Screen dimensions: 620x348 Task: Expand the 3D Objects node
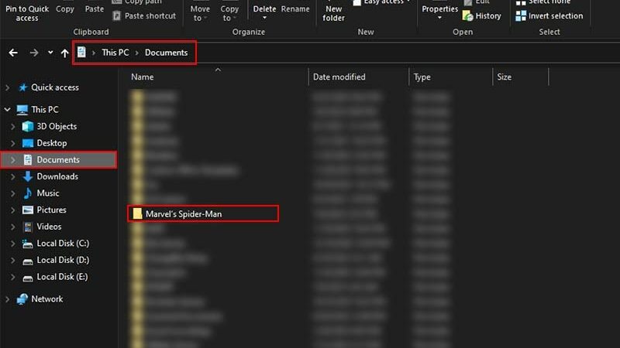click(x=12, y=126)
